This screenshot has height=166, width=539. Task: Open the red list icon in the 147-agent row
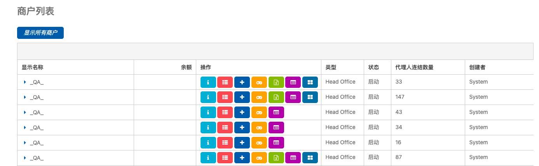pos(225,97)
